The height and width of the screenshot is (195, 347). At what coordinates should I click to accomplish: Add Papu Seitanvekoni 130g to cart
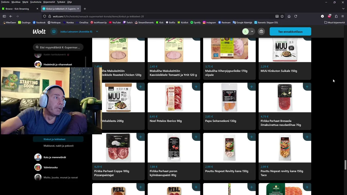(251, 87)
